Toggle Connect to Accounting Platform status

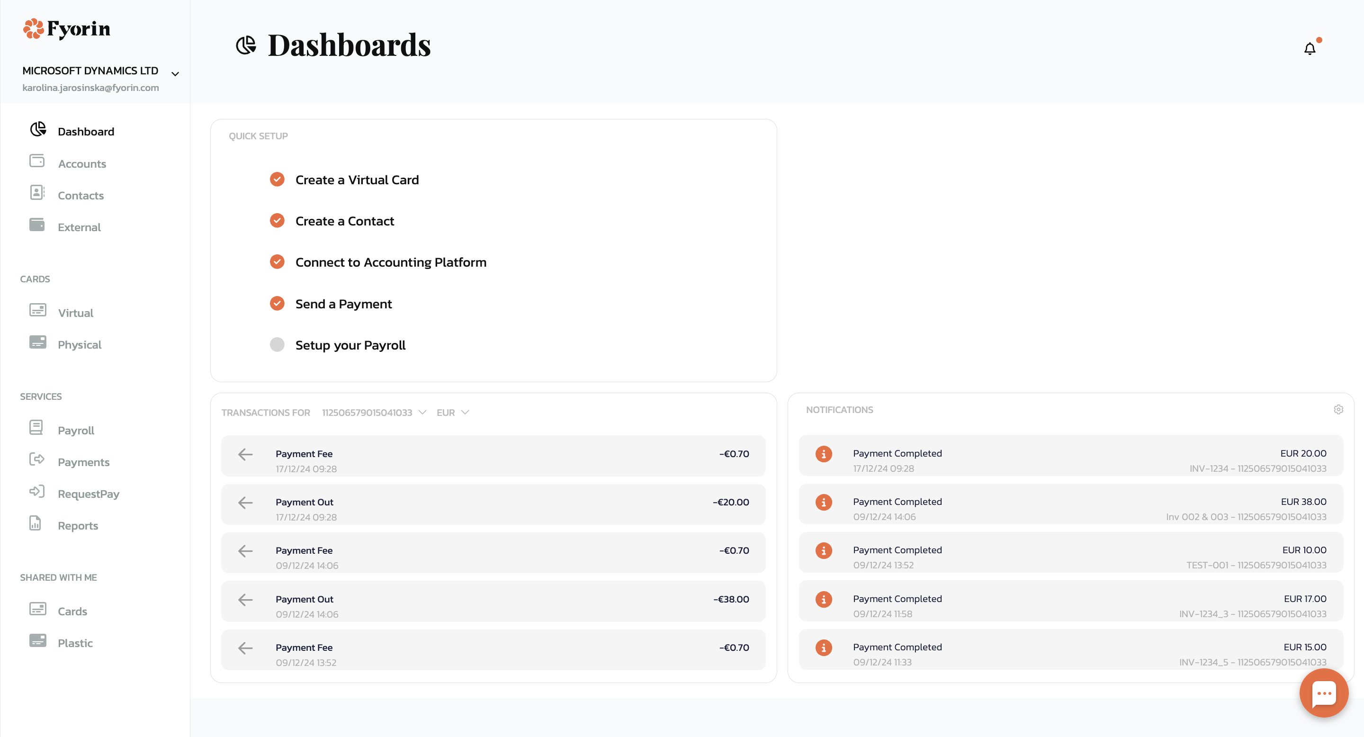pos(277,261)
